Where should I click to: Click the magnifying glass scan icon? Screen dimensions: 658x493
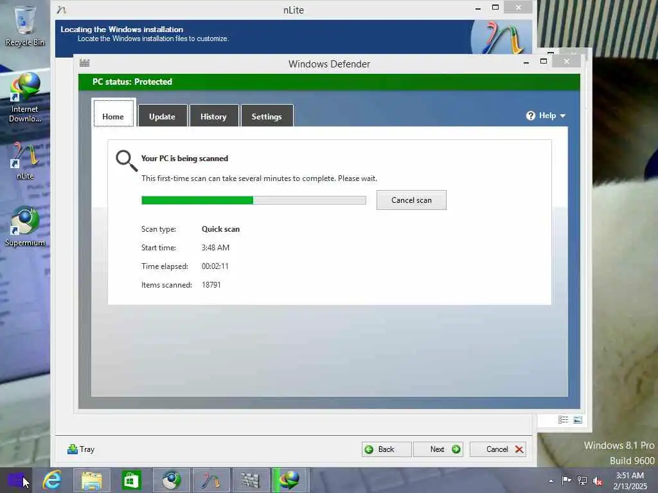pos(127,161)
